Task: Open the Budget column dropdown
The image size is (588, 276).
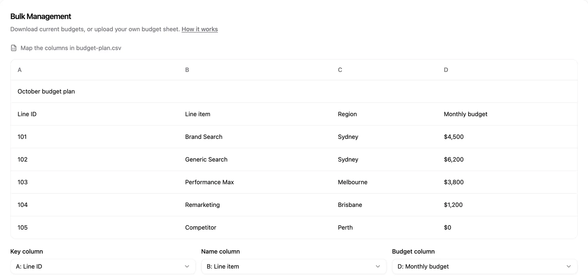Action: [x=485, y=266]
